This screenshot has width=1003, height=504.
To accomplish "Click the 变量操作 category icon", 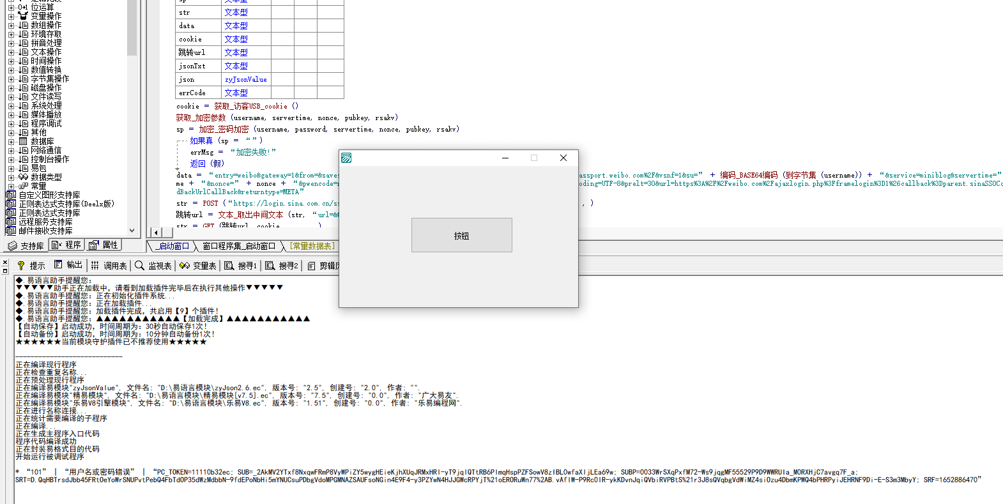I will (23, 16).
